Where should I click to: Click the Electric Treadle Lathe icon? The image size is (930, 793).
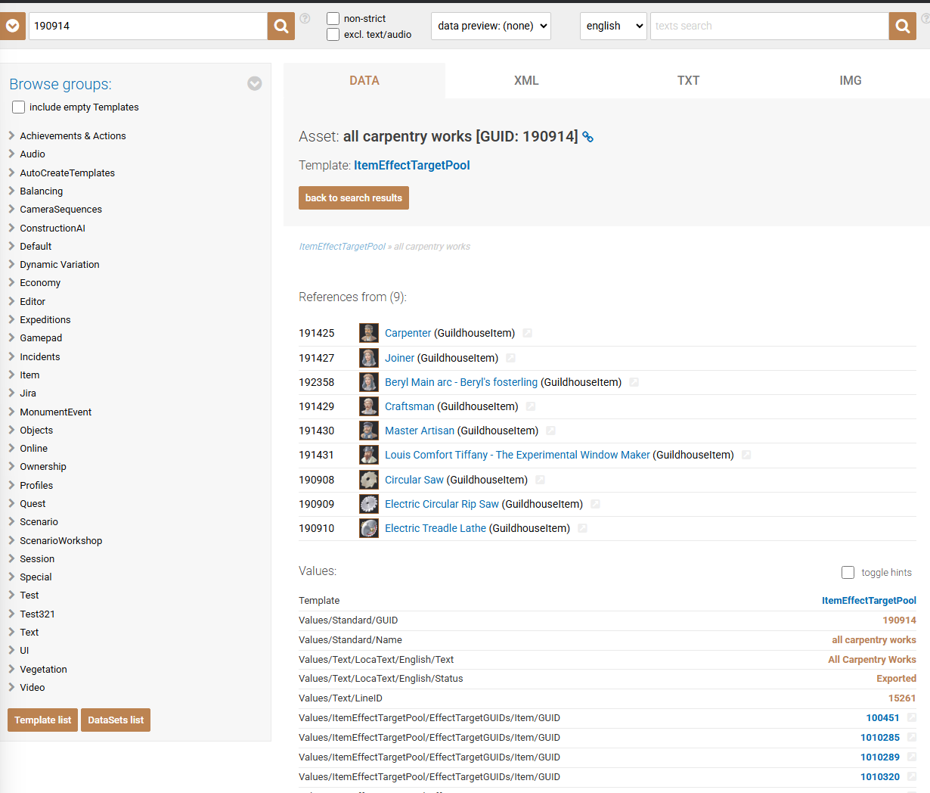click(x=369, y=528)
